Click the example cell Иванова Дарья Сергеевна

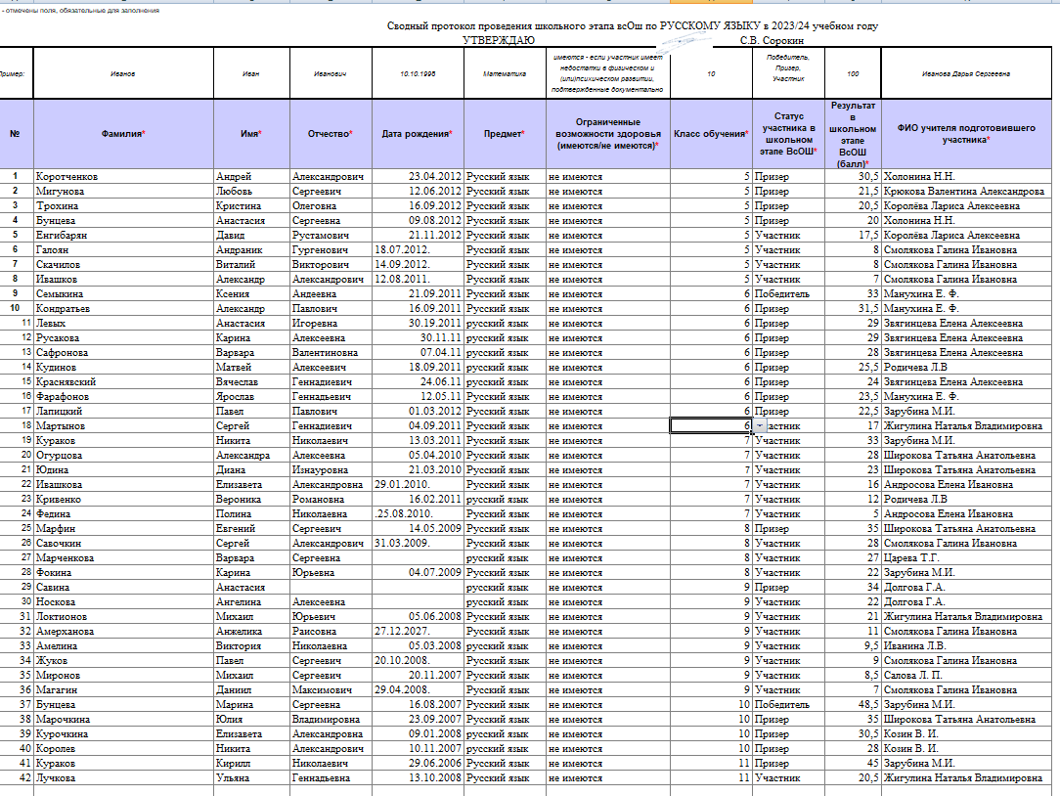[x=966, y=73]
